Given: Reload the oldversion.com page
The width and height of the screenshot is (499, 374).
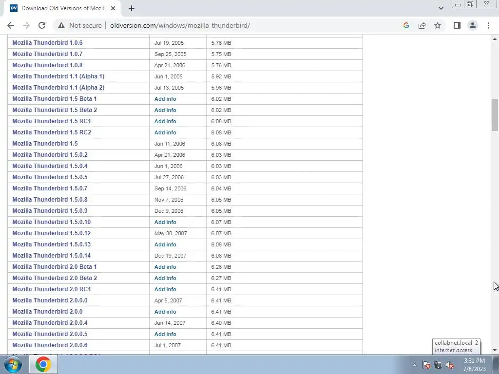Looking at the screenshot, I should (42, 25).
